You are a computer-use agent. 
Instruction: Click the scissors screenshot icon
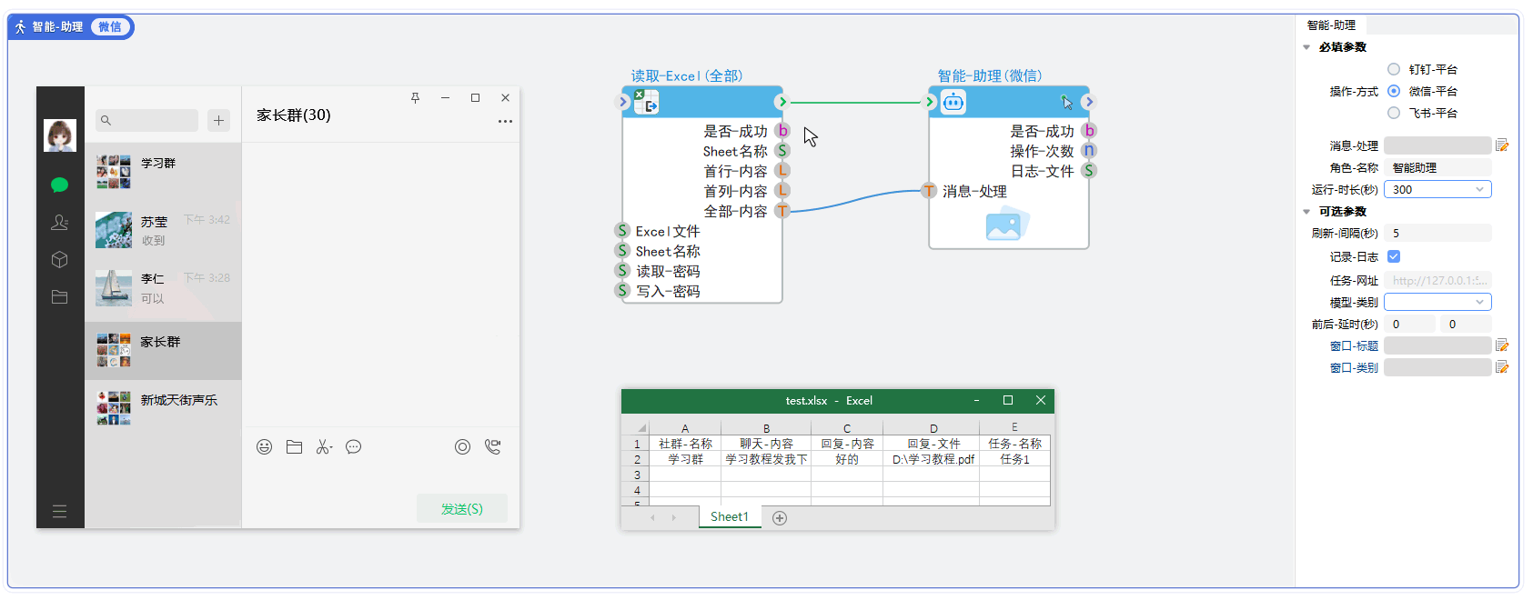tap(324, 447)
